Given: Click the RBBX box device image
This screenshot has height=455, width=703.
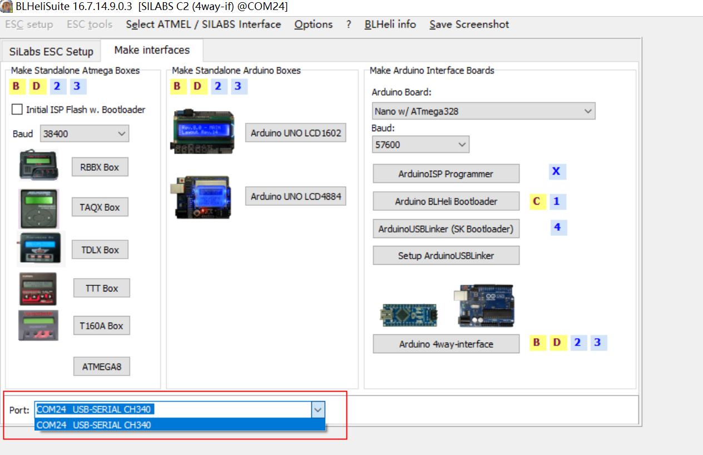Looking at the screenshot, I should click(38, 165).
